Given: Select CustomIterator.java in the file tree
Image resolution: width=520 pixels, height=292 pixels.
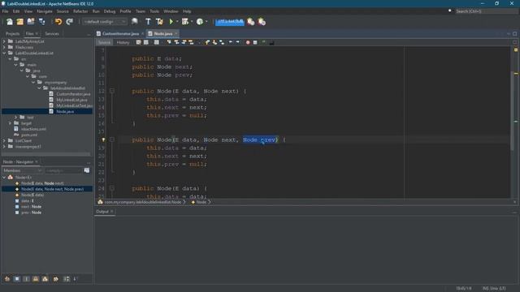Looking at the screenshot, I should pyautogui.click(x=73, y=94).
